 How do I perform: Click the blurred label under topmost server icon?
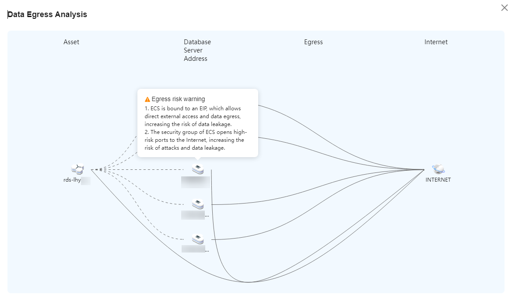click(196, 182)
